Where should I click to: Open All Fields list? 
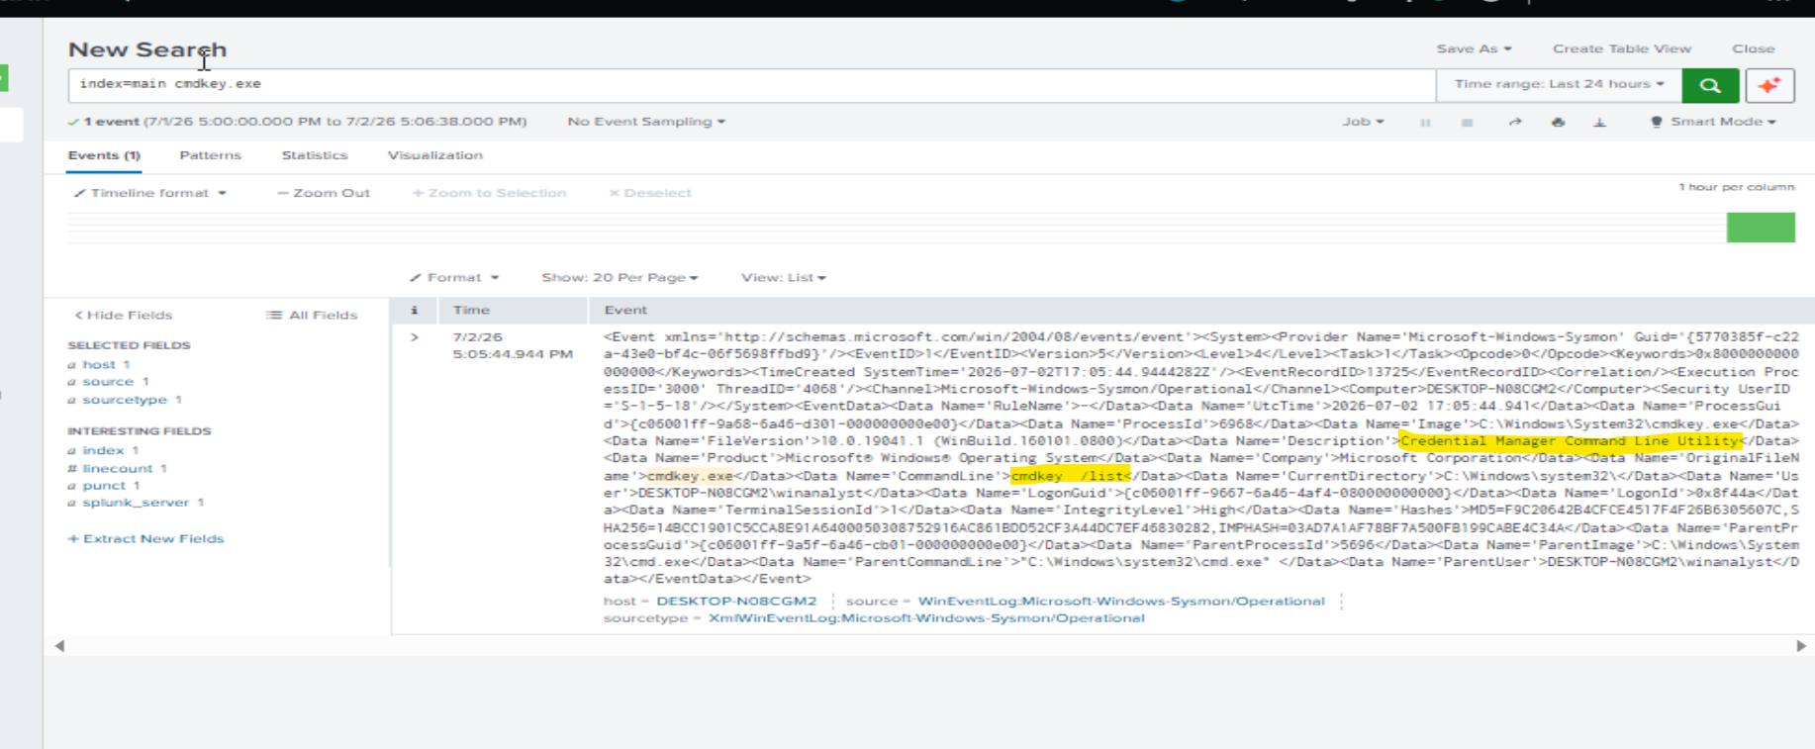312,315
